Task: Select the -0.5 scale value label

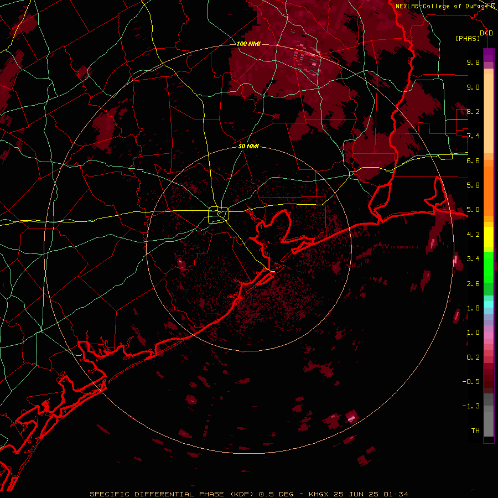Action: [x=471, y=382]
